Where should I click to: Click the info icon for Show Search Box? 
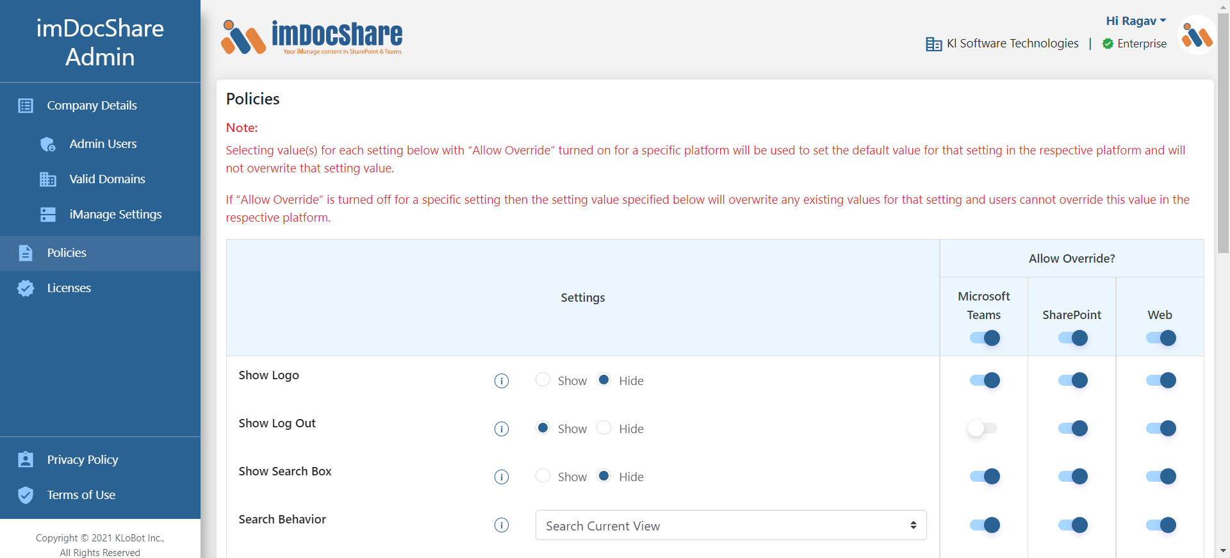click(502, 477)
